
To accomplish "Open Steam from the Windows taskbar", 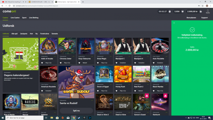I will (79, 118).
